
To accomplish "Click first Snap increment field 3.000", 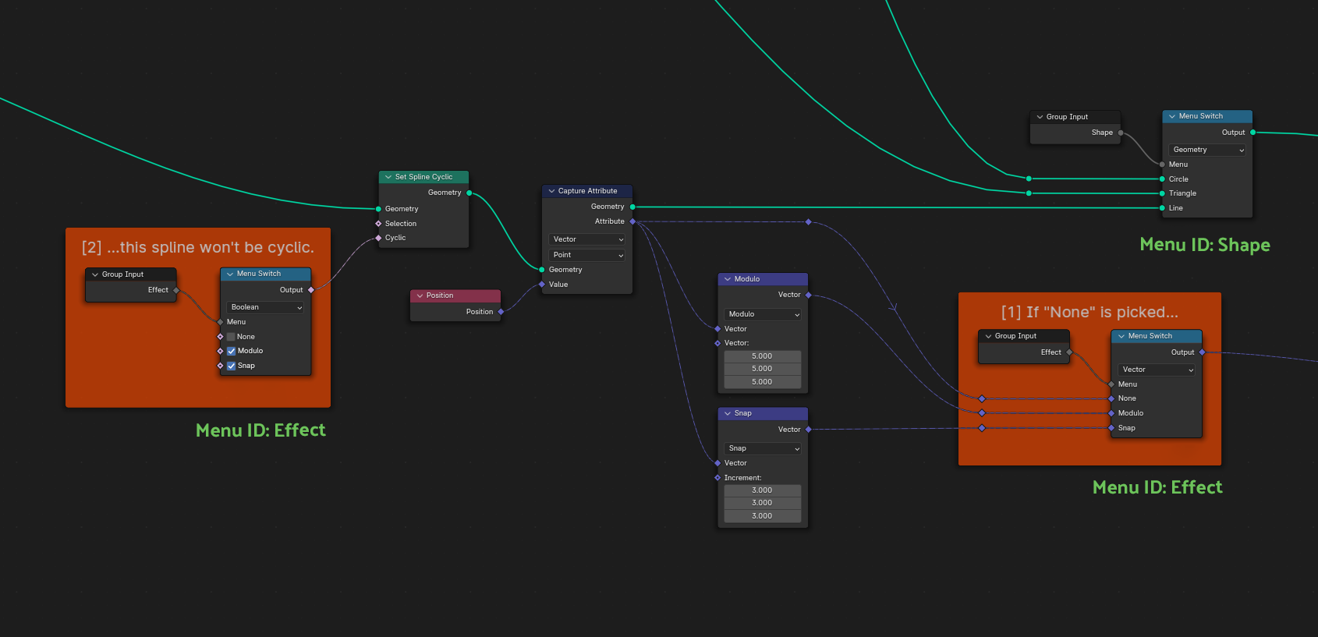I will click(x=763, y=490).
